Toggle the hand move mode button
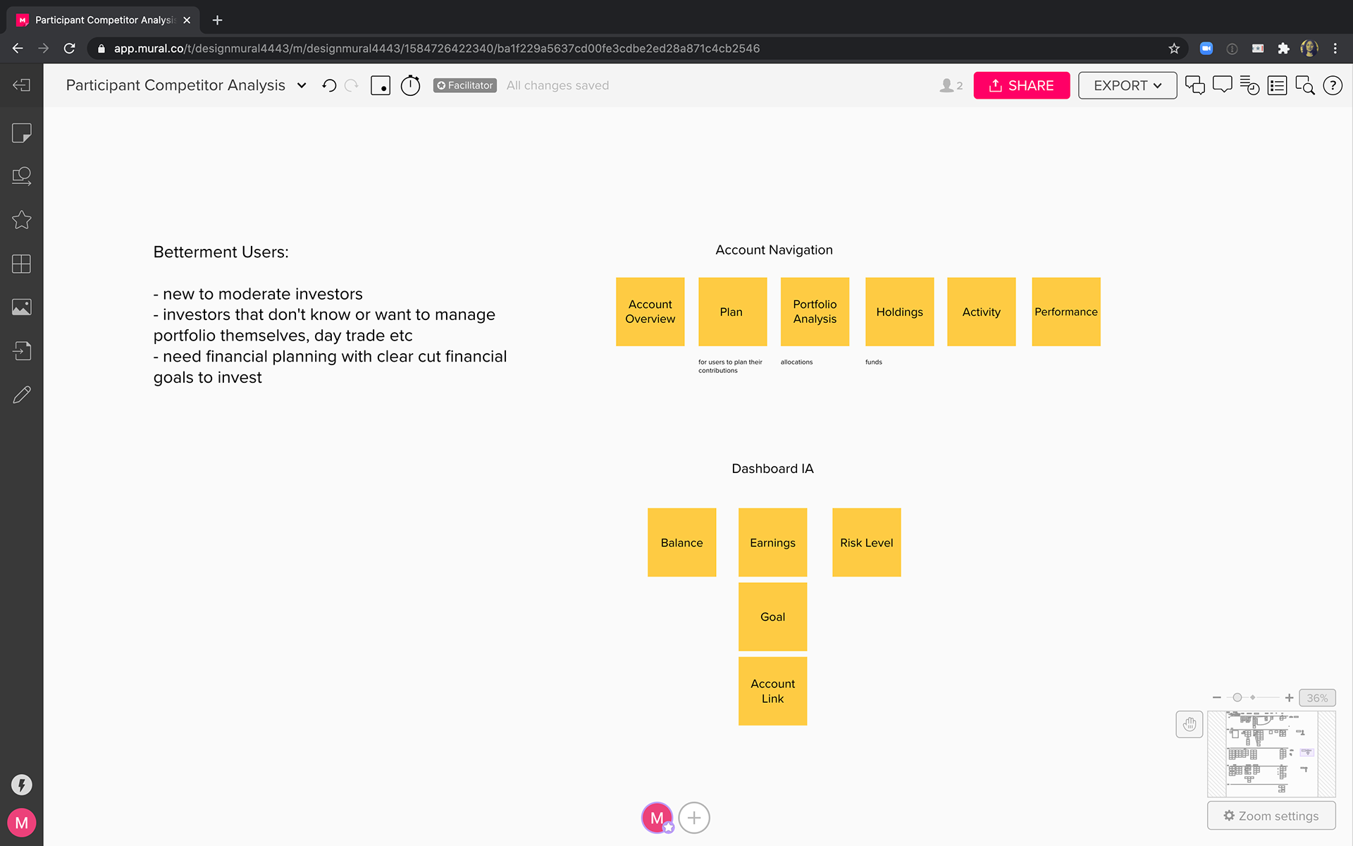 (1189, 724)
